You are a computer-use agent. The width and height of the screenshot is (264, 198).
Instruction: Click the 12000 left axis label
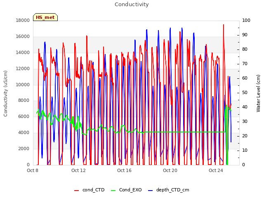[23, 69]
